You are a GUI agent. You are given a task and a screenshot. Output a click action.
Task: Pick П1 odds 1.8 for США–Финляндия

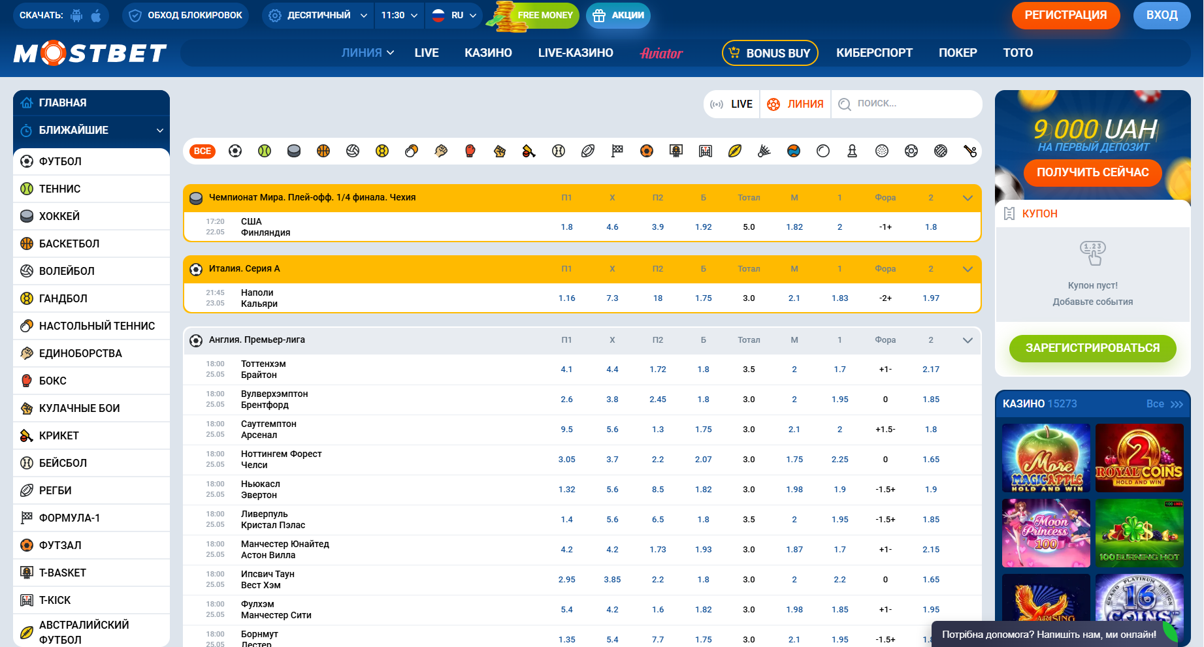coord(566,227)
